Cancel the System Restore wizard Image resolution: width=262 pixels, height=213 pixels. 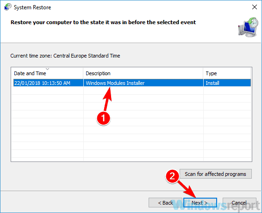point(239,203)
